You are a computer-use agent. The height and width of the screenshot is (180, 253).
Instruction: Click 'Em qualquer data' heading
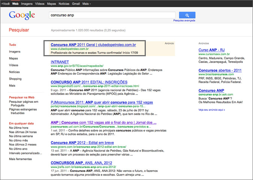click(21, 123)
